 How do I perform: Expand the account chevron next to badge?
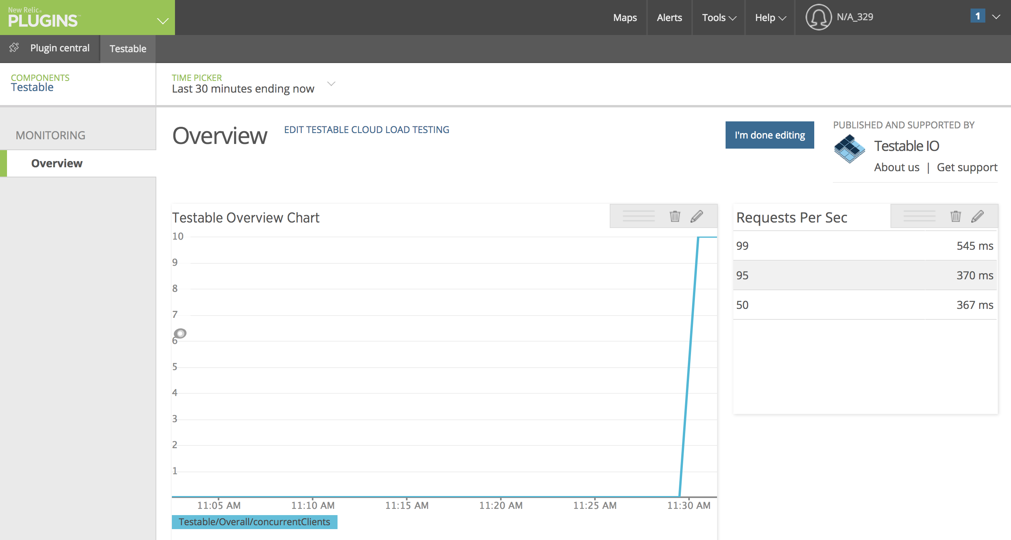coord(996,17)
